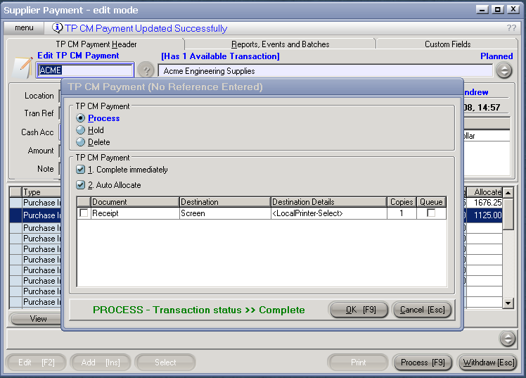
Task: Click the Edit [F2] button
Action: pyautogui.click(x=36, y=363)
